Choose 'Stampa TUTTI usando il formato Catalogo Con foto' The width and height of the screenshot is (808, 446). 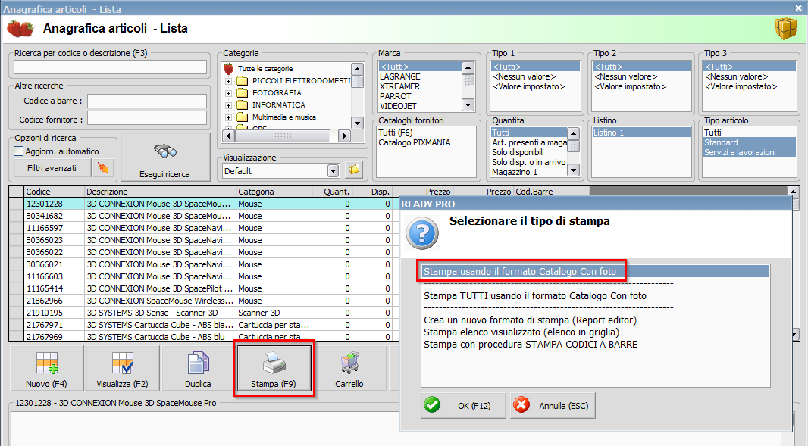coord(535,295)
